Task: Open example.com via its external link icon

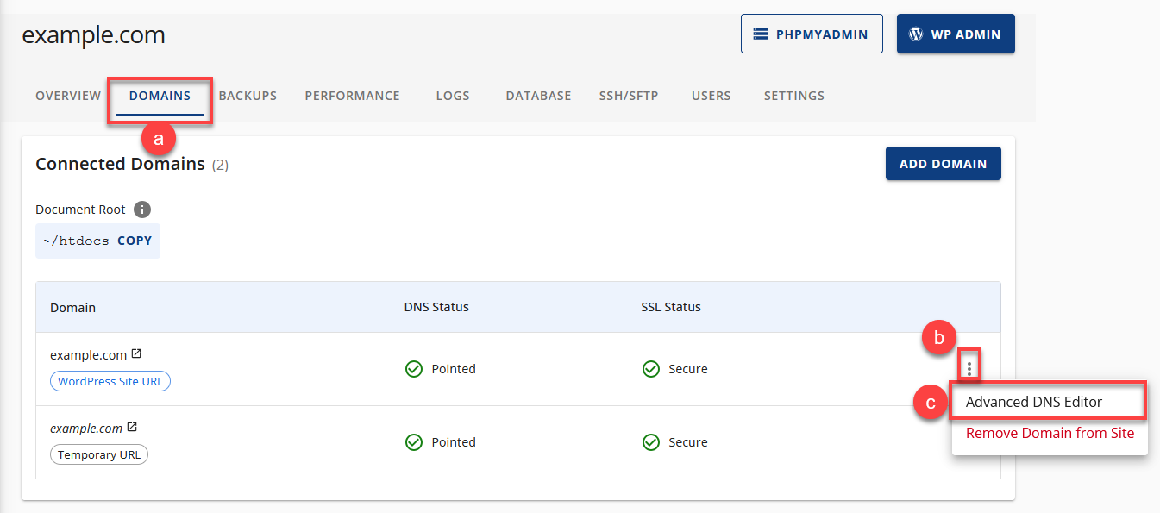Action: pyautogui.click(x=136, y=353)
